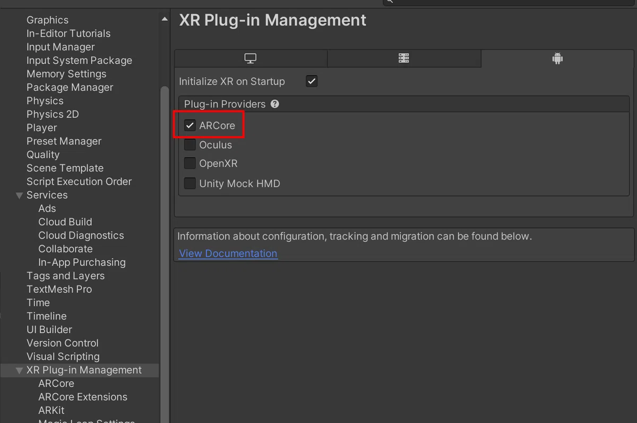Image resolution: width=637 pixels, height=423 pixels.
Task: Open Player settings
Action: pos(41,128)
